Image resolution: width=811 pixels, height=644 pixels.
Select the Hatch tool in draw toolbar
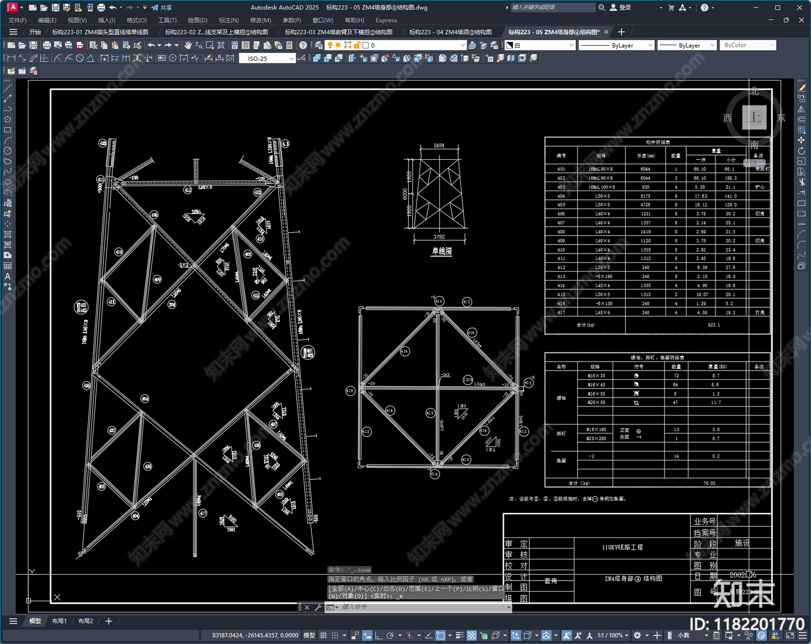point(8,234)
